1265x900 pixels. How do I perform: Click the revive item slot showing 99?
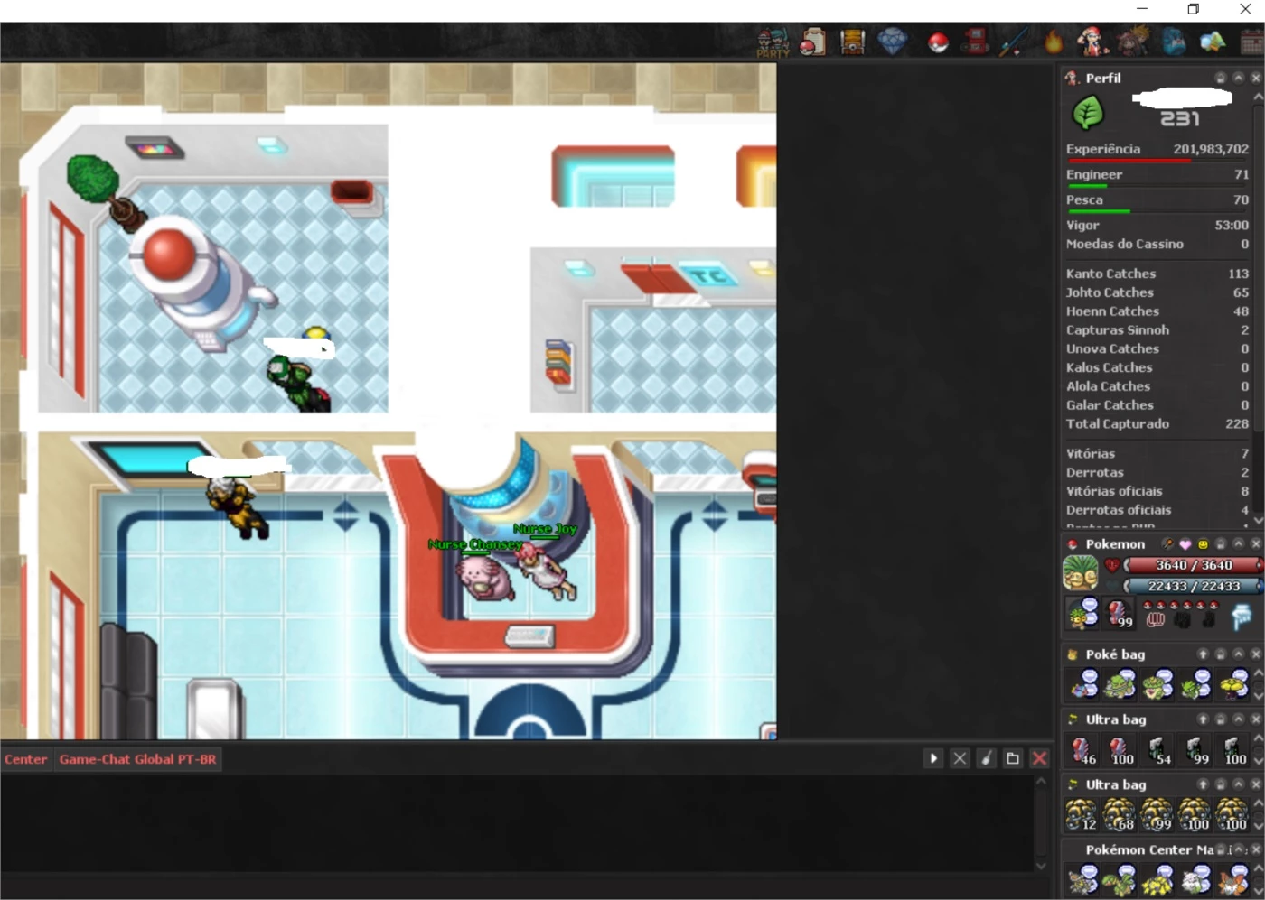pos(1120,613)
